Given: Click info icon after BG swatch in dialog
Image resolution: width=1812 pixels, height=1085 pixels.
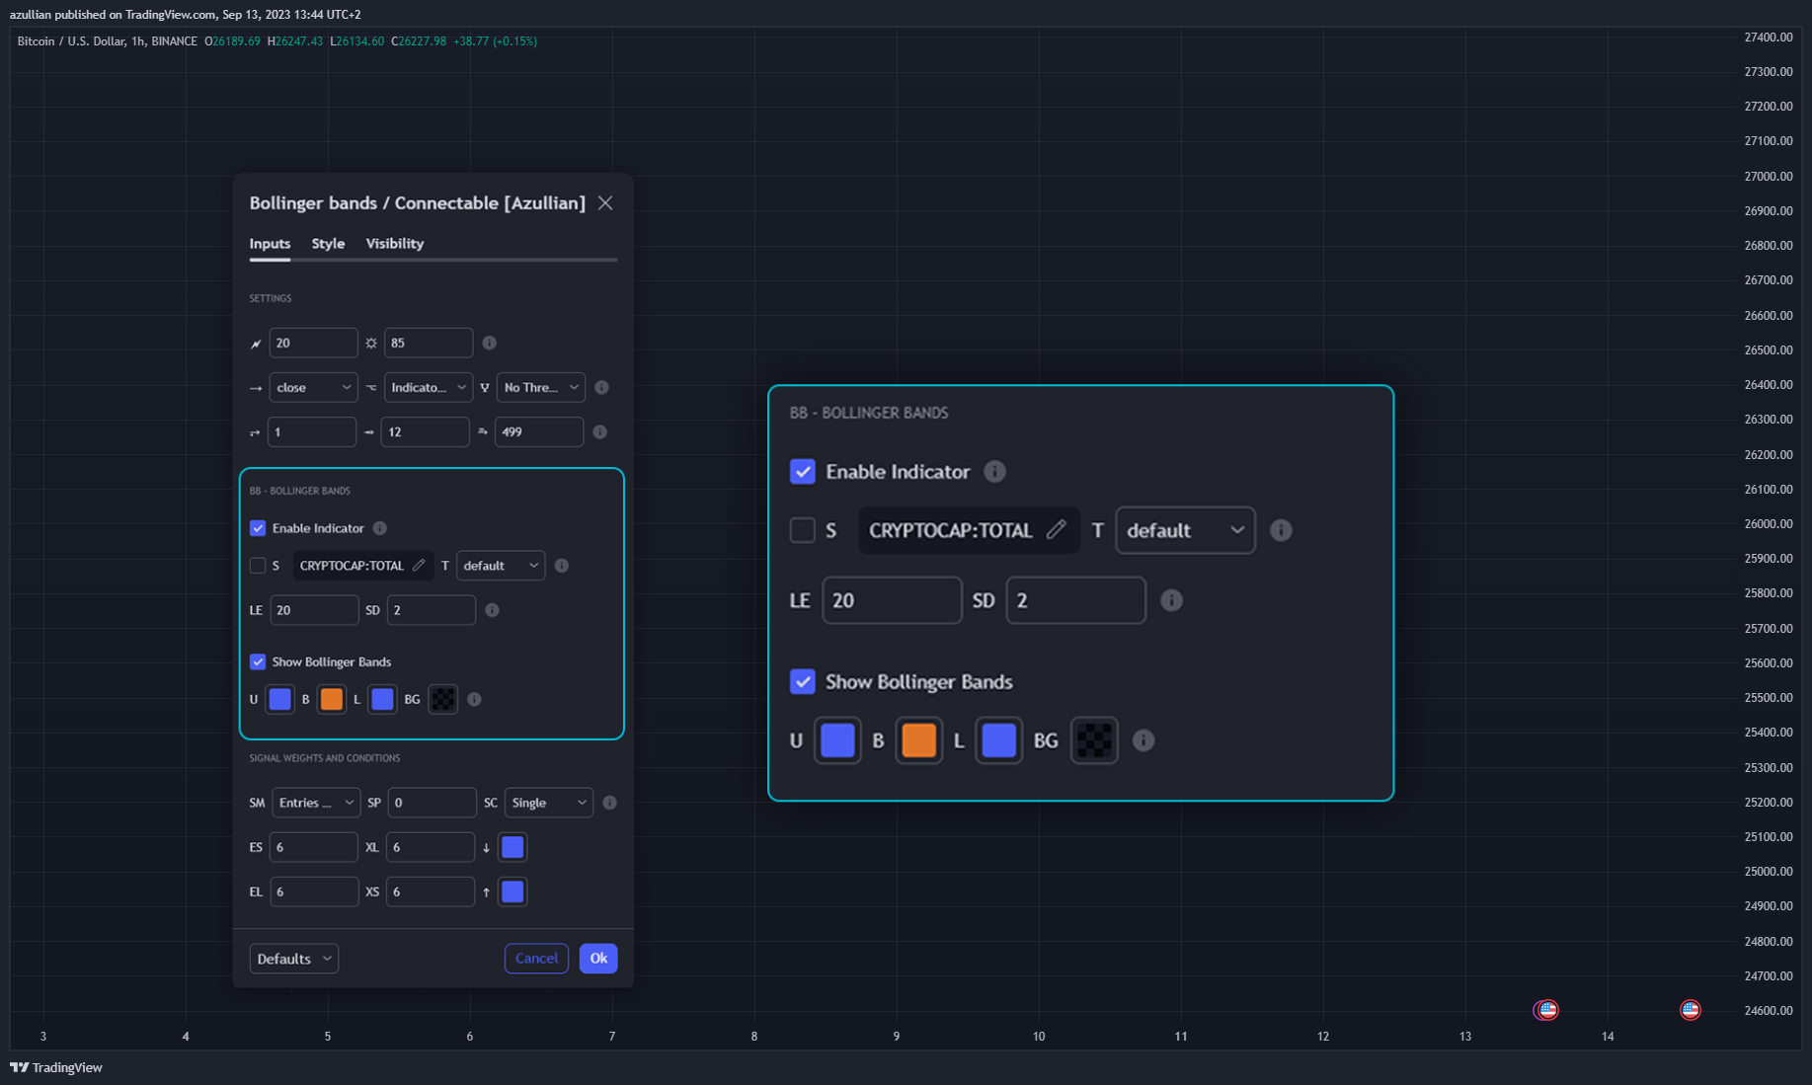Looking at the screenshot, I should click(474, 699).
